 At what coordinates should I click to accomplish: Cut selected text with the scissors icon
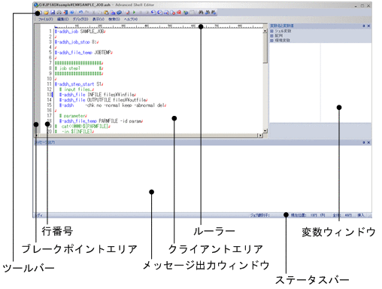pyautogui.click(x=94, y=12)
